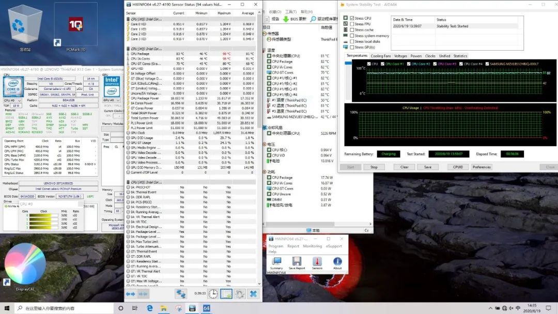Click the blue X close icon in sensor toolbar
The height and width of the screenshot is (314, 558).
tap(253, 294)
